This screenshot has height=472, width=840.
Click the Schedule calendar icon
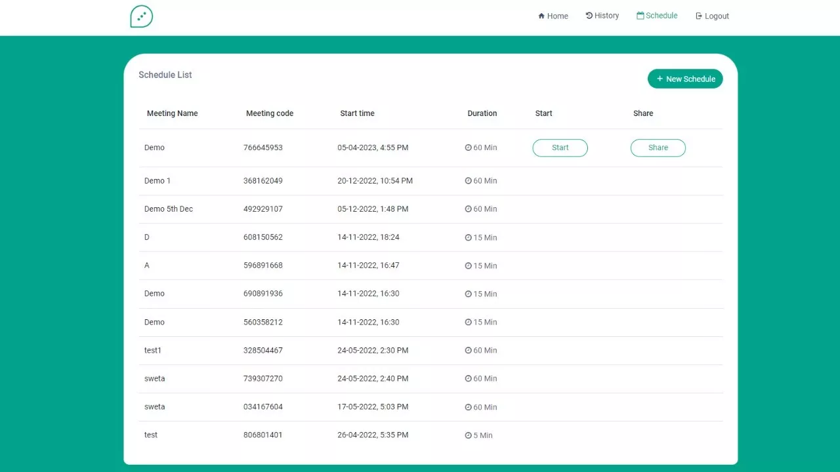tap(640, 16)
